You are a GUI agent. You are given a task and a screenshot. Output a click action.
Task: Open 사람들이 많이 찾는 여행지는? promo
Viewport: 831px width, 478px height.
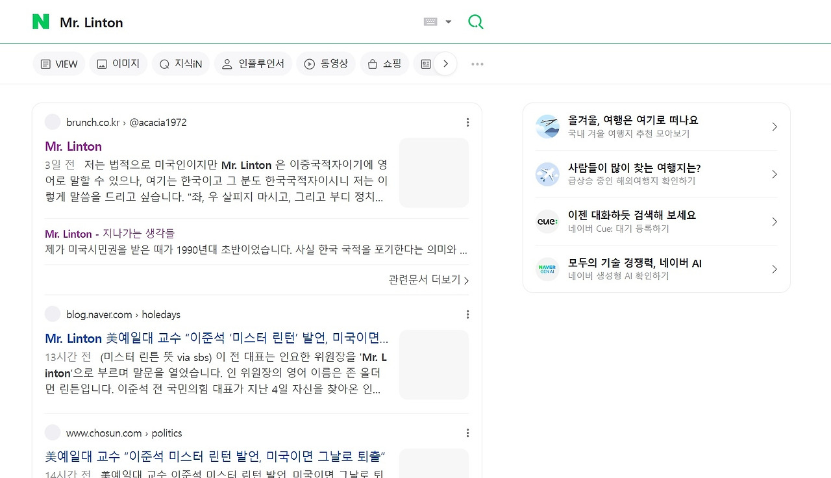[634, 168]
